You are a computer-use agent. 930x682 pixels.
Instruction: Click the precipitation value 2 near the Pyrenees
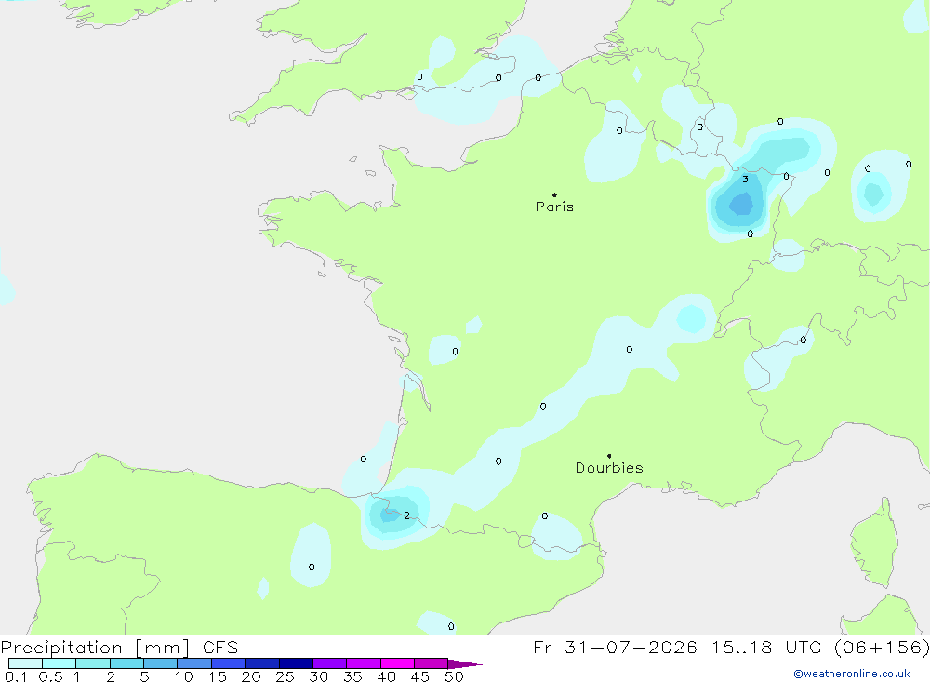pyautogui.click(x=406, y=515)
